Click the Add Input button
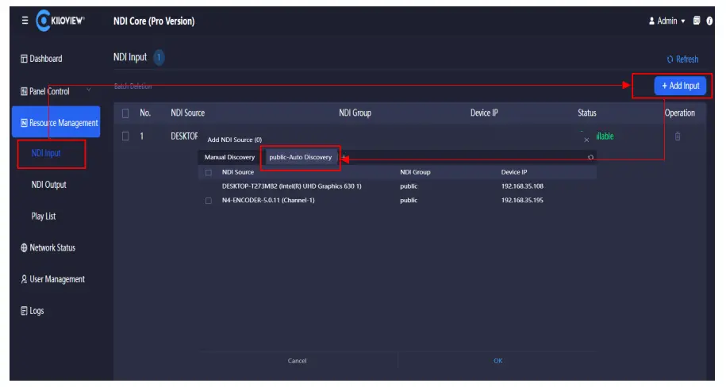726x387 pixels. pyautogui.click(x=680, y=86)
